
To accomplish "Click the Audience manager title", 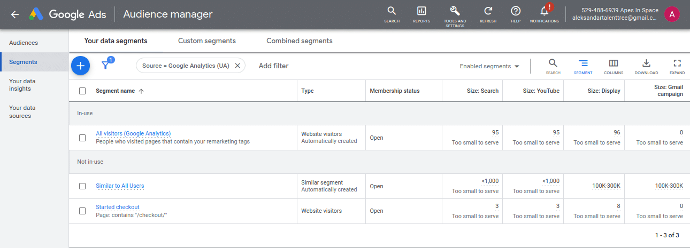I will [168, 14].
